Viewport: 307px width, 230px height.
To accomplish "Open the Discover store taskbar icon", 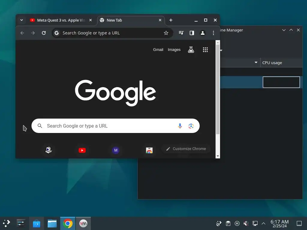I will [36, 223].
